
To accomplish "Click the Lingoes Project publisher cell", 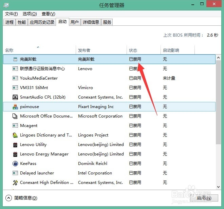I will pos(93,135).
